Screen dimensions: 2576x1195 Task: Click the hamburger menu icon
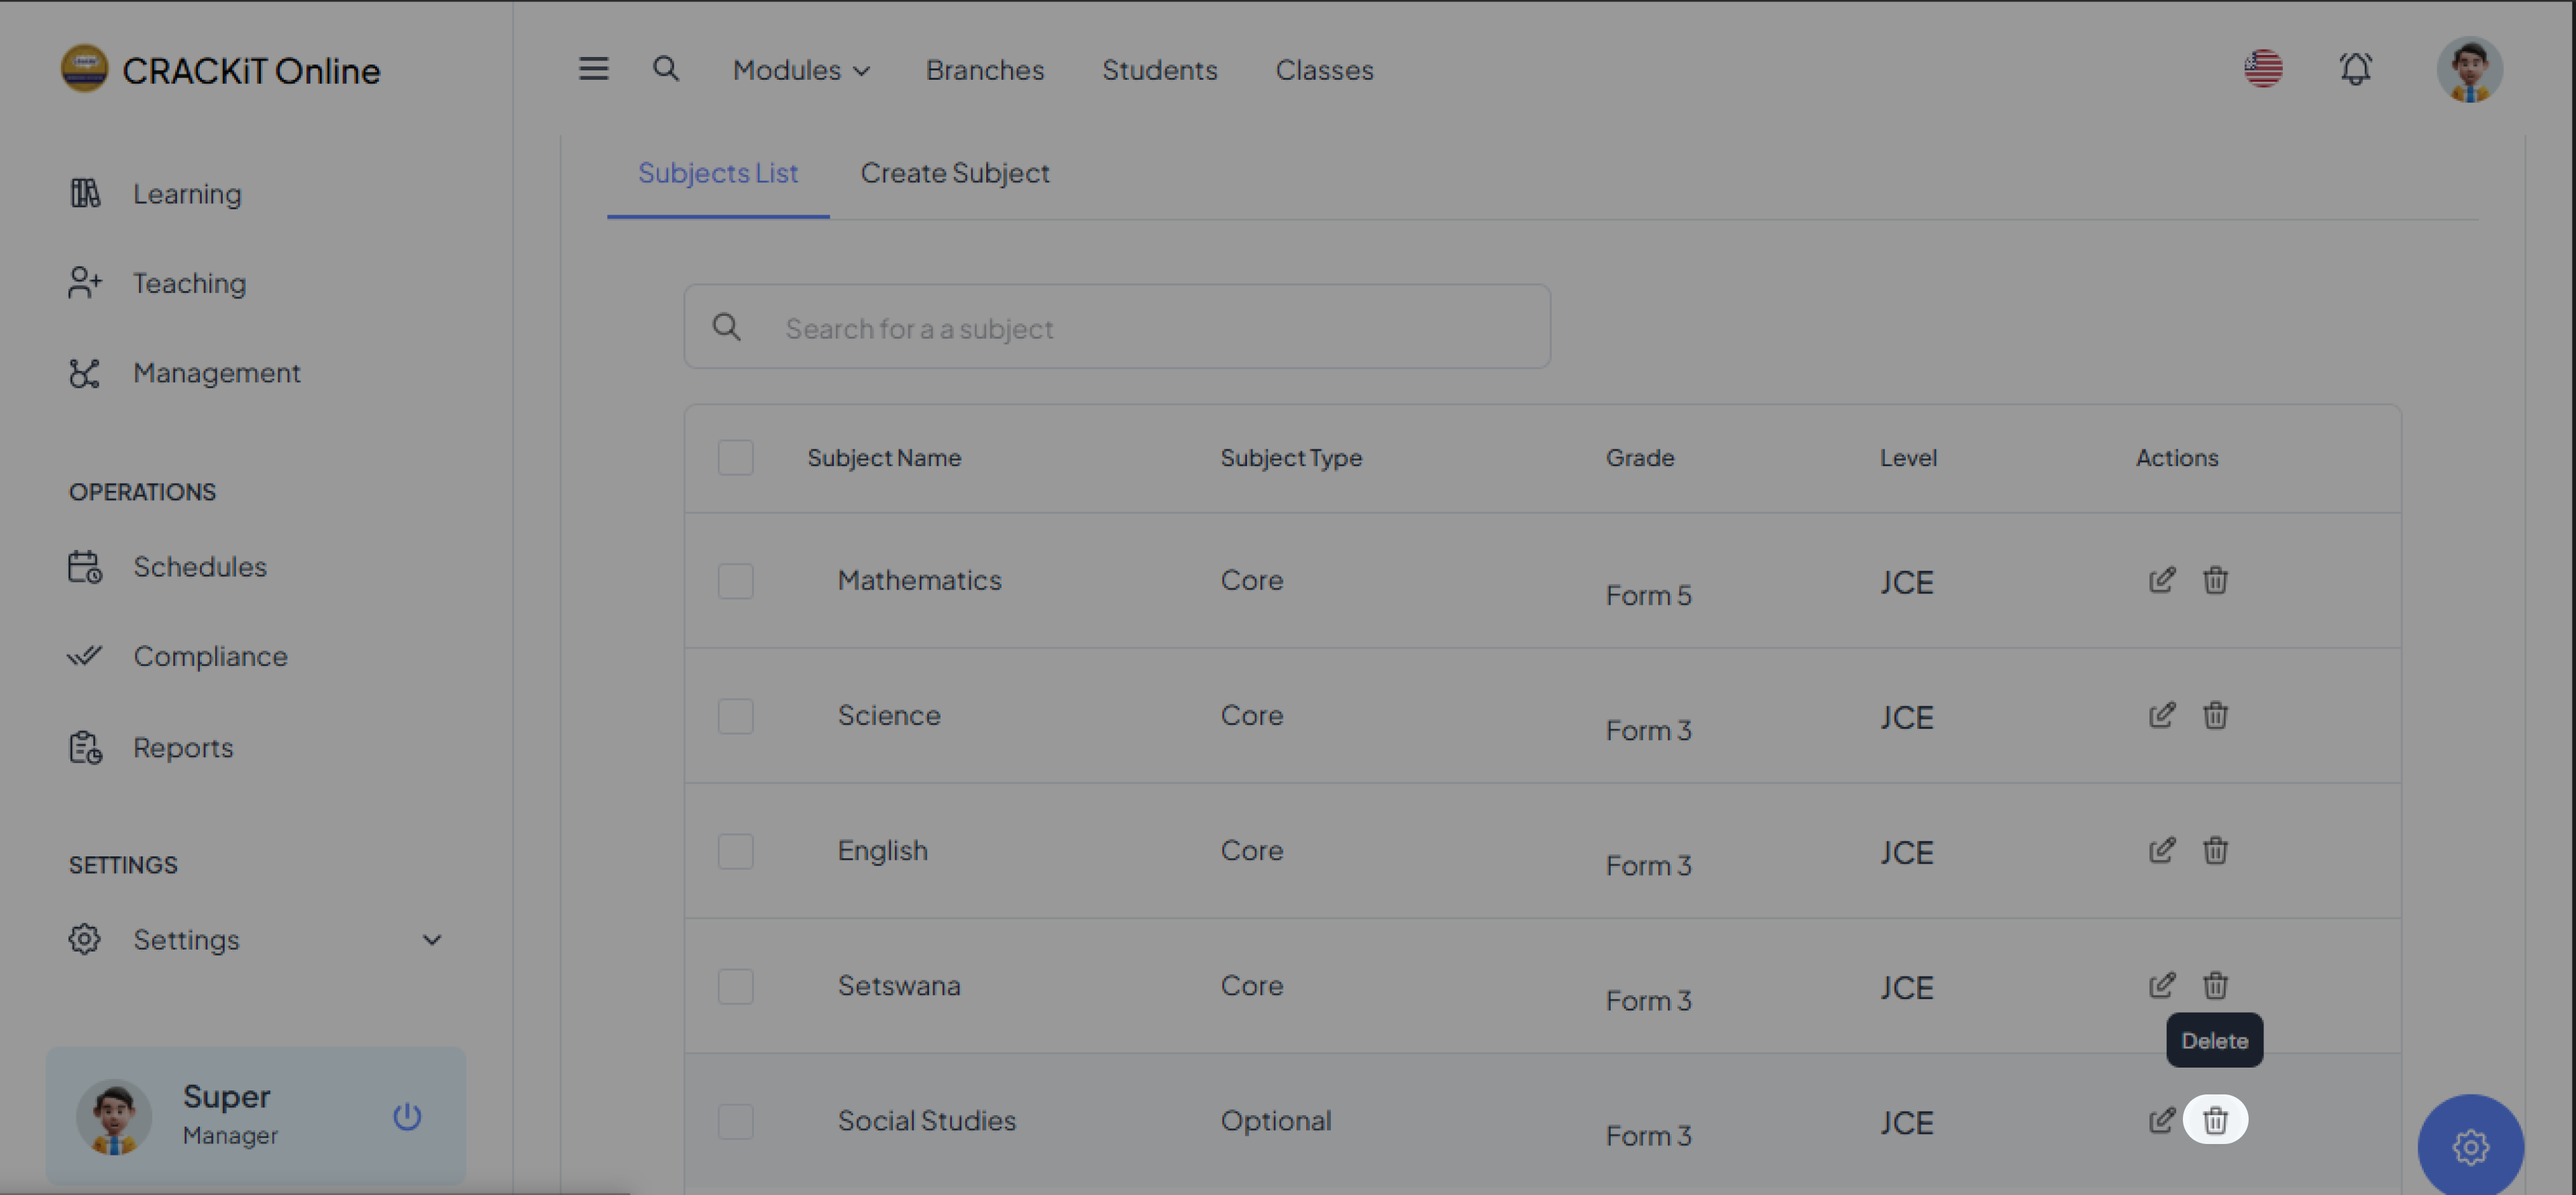593,69
